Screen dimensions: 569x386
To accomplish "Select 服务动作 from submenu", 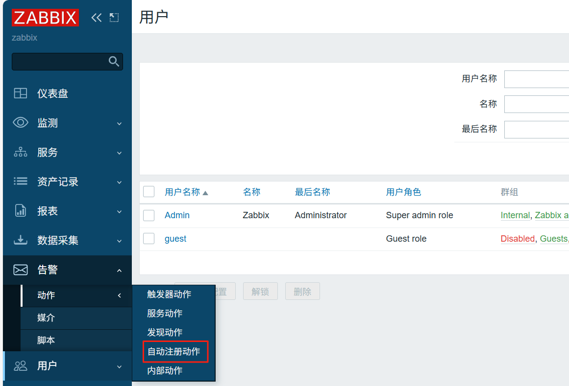I will [x=165, y=313].
